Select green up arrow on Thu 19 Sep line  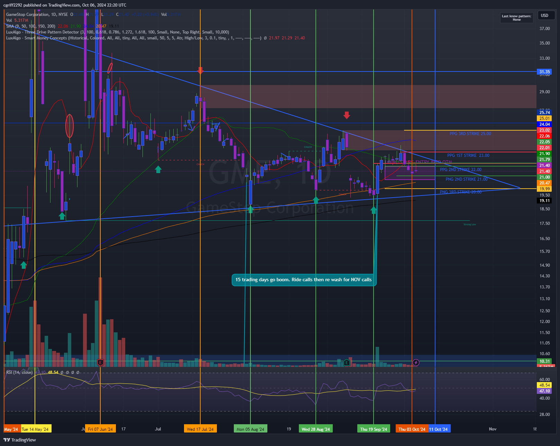[x=374, y=210]
